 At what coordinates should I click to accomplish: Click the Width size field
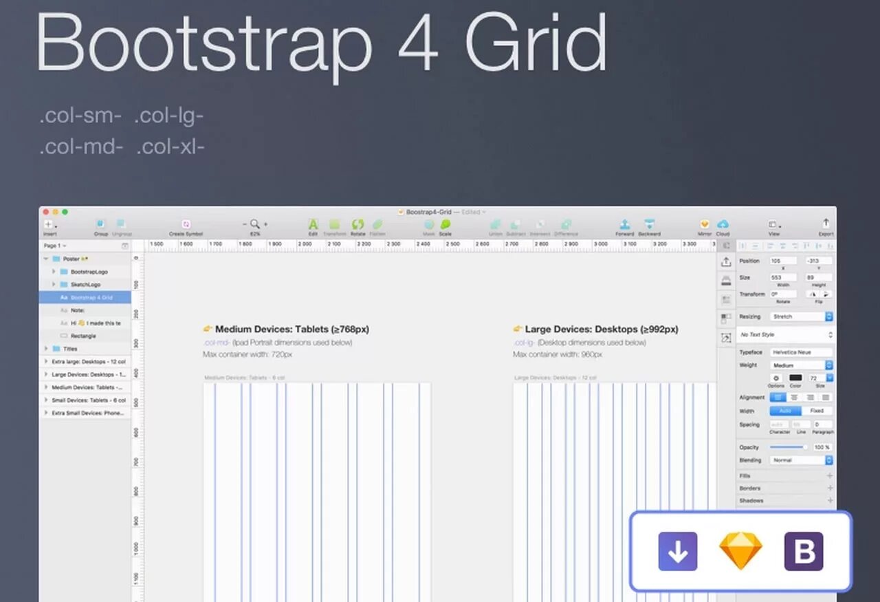(x=783, y=277)
